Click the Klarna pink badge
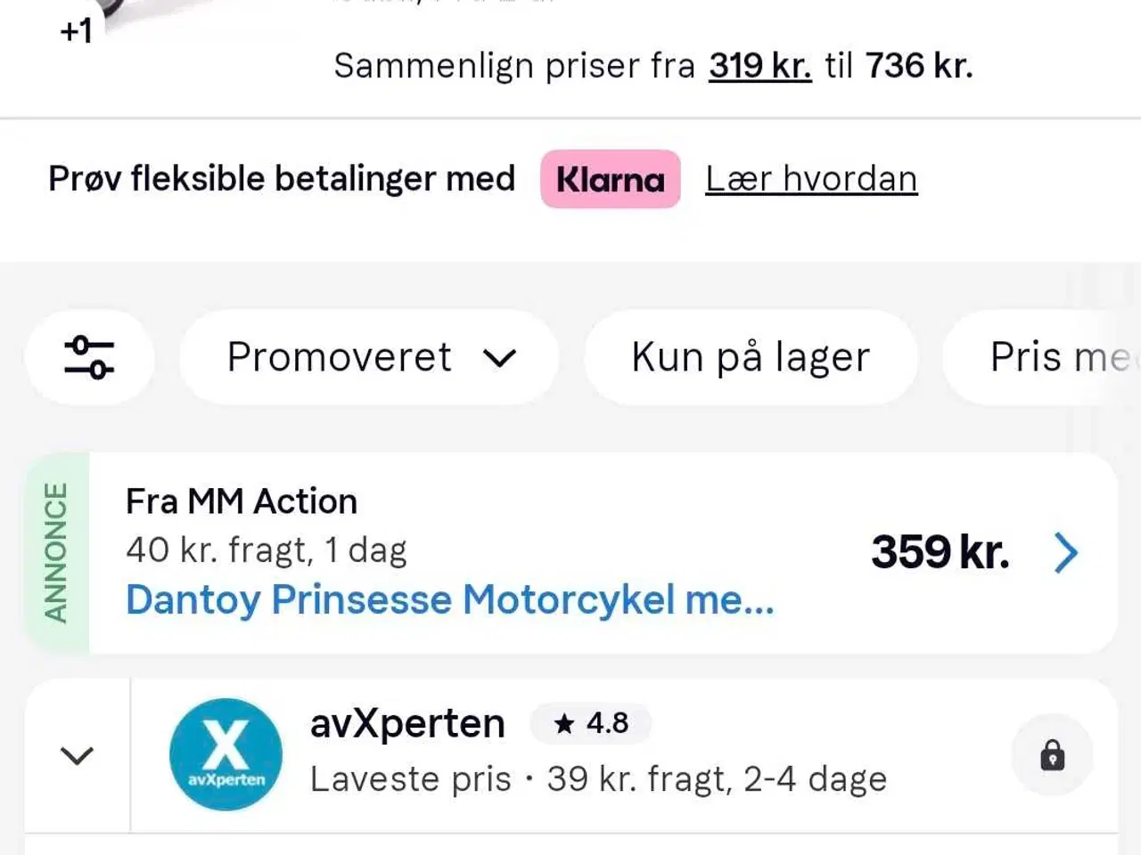 [611, 179]
